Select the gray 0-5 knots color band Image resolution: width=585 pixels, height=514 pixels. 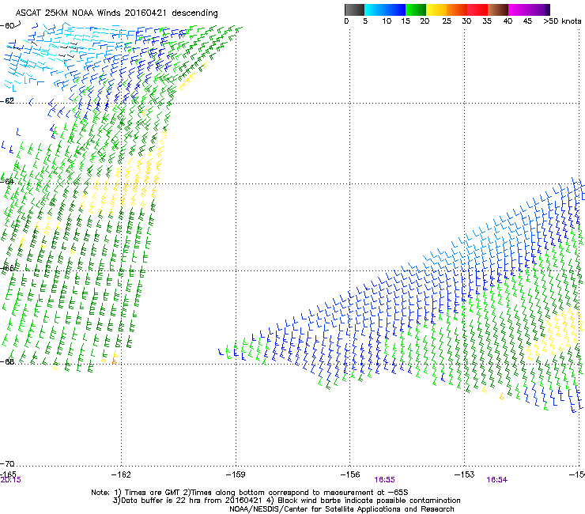coord(355,9)
